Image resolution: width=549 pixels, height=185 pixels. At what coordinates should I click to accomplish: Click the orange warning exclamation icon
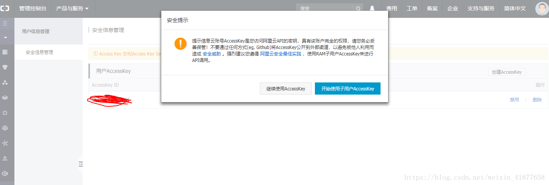click(181, 43)
